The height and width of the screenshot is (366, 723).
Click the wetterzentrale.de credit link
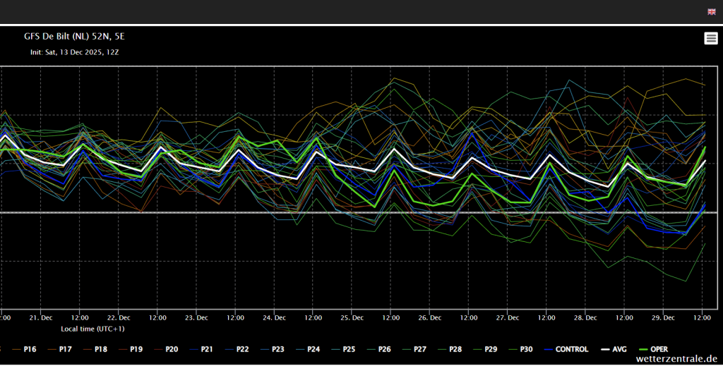point(676,359)
